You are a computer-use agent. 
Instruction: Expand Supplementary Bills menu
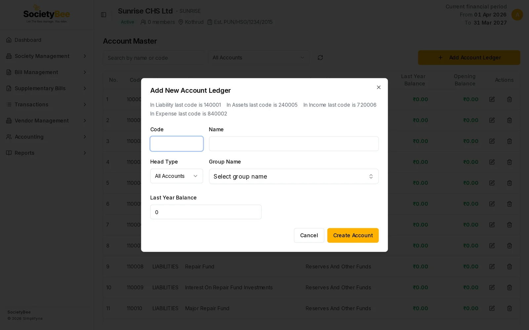click(x=46, y=88)
